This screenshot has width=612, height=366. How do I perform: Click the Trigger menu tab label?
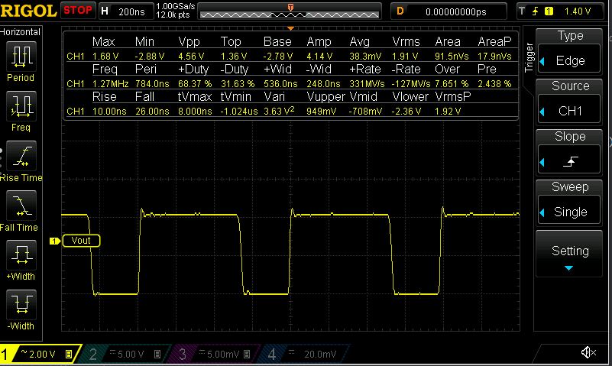pos(529,57)
